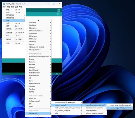Open EEPROM library examples

[38, 98]
